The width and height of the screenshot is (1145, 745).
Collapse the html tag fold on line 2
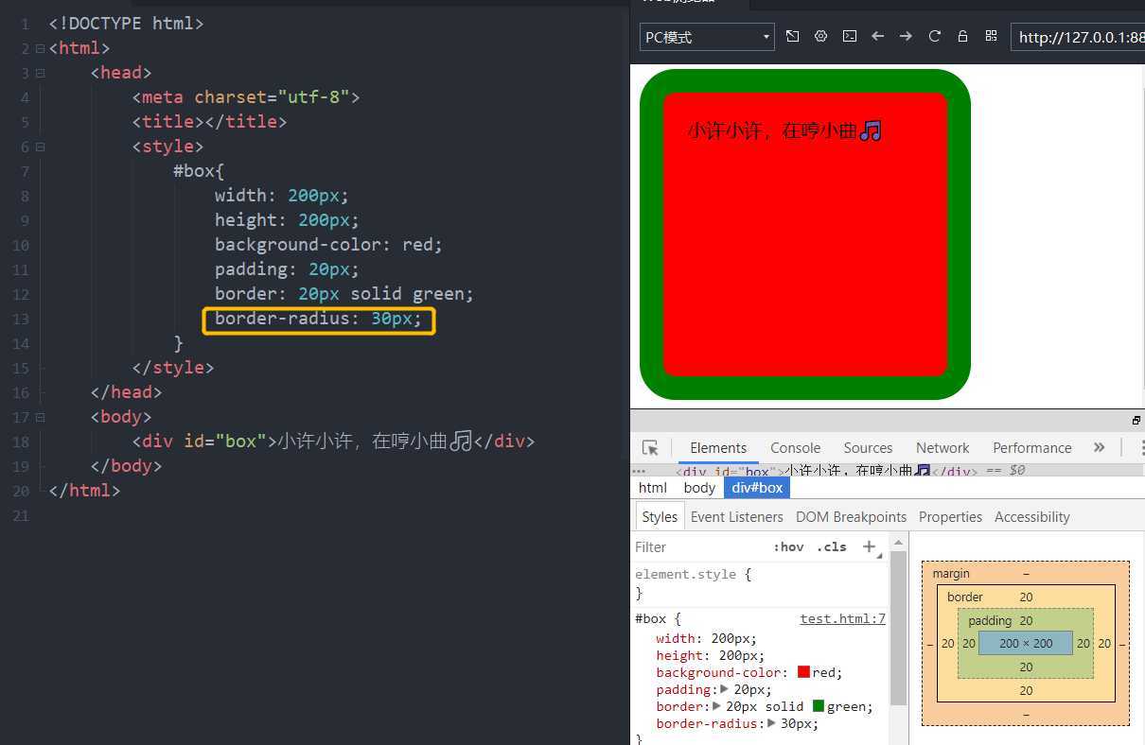pyautogui.click(x=40, y=48)
